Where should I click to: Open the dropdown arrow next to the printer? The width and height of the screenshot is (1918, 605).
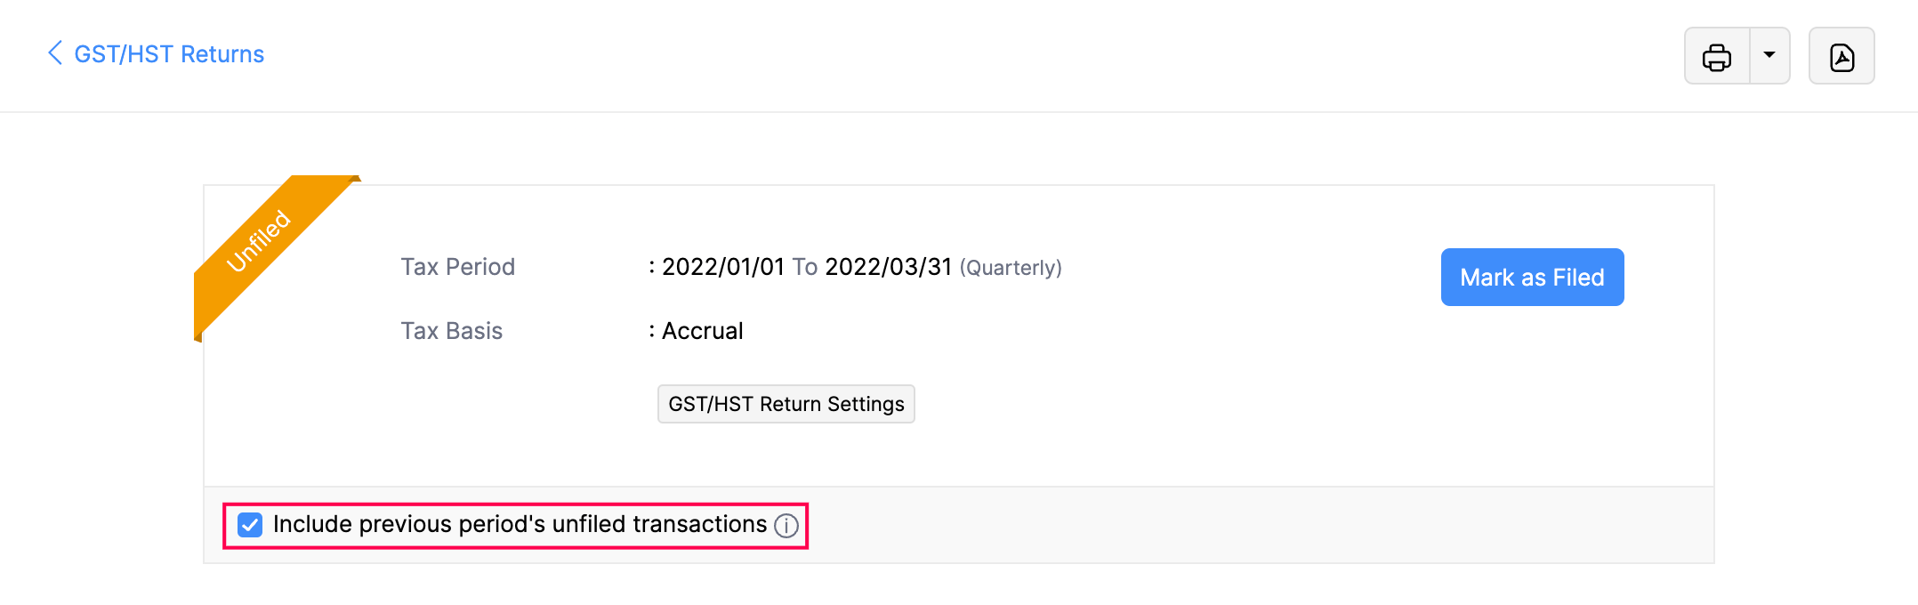pyautogui.click(x=1770, y=55)
